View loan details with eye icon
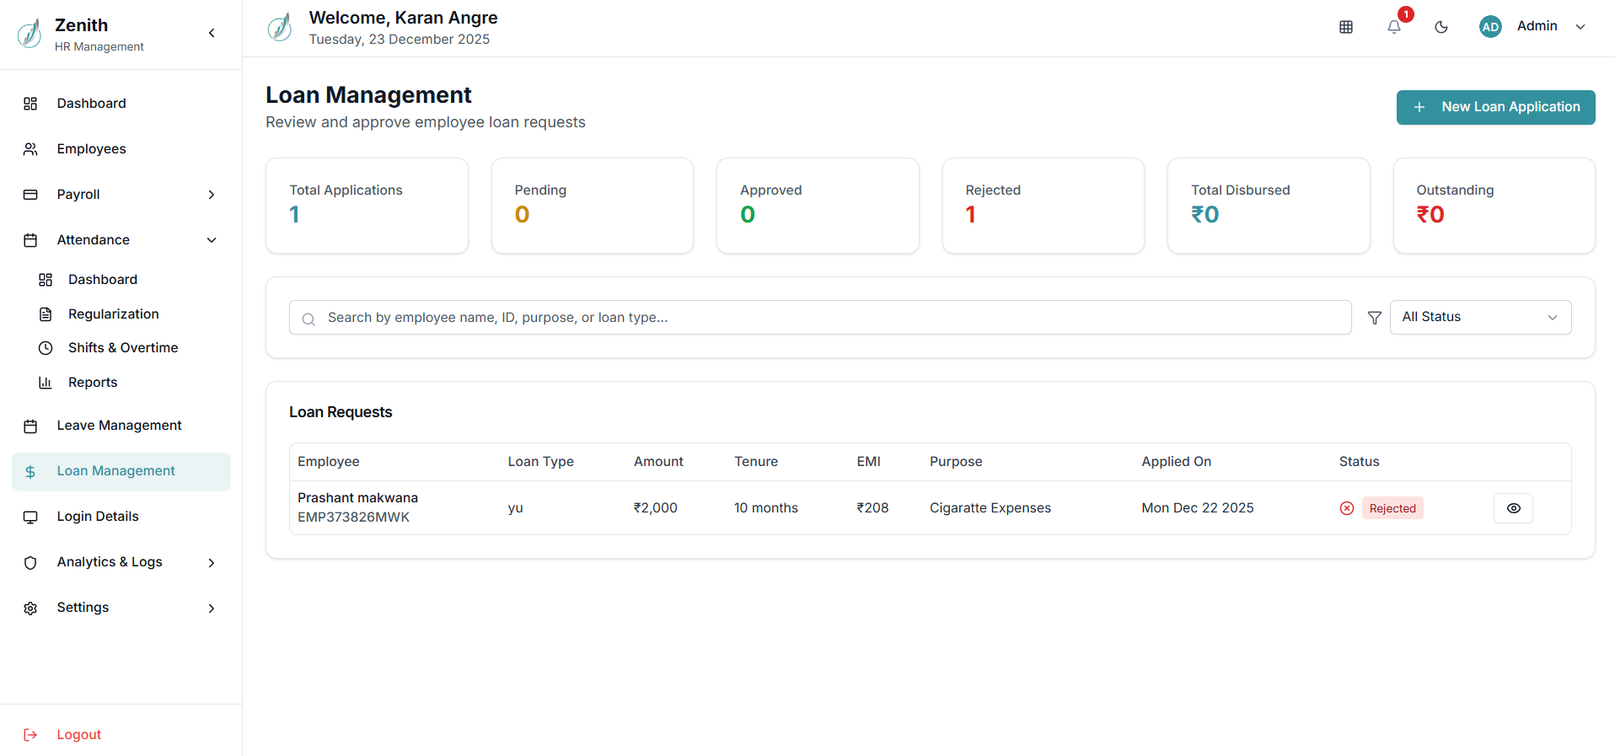 pos(1513,508)
